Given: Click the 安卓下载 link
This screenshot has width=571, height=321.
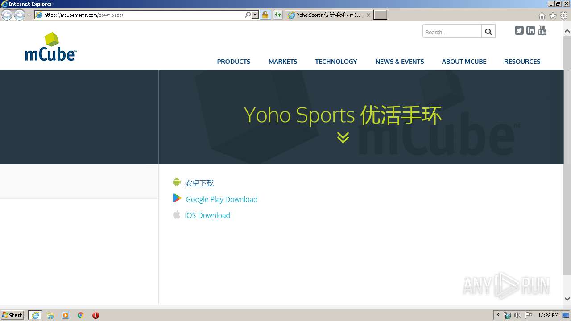Looking at the screenshot, I should coord(199,183).
